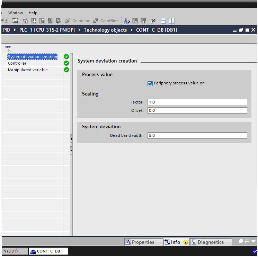Select Controller in the navigation list
This screenshot has width=258, height=257.
pyautogui.click(x=17, y=63)
